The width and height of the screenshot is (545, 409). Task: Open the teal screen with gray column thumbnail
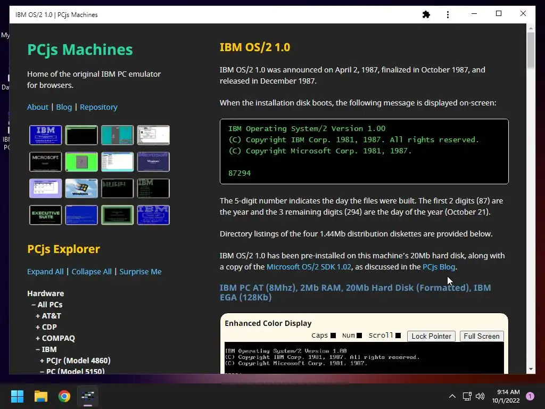click(x=117, y=135)
